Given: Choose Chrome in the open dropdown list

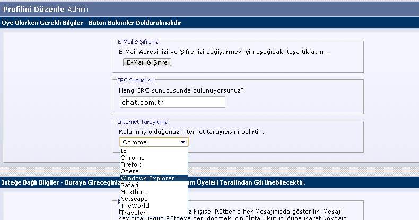Looking at the screenshot, I should tap(154, 158).
